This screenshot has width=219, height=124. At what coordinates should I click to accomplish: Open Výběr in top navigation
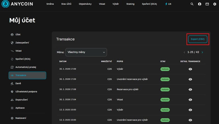(x=116, y=4)
